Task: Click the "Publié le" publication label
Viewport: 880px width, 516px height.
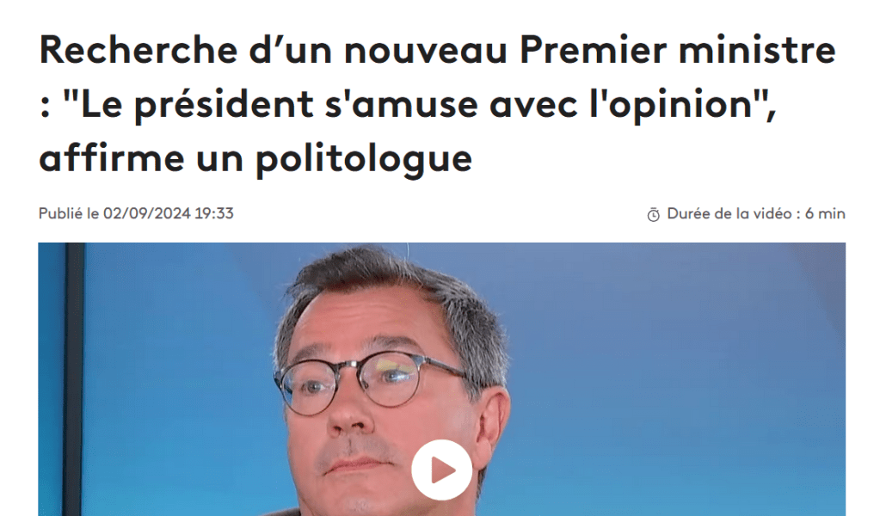Action: (x=69, y=213)
